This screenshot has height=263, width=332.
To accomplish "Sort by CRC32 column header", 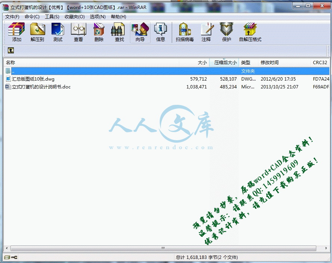I will coord(320,63).
